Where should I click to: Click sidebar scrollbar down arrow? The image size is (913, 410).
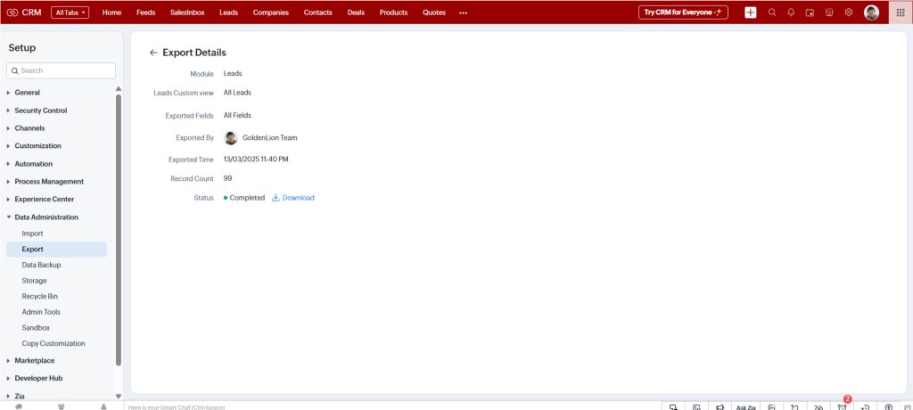pyautogui.click(x=119, y=396)
